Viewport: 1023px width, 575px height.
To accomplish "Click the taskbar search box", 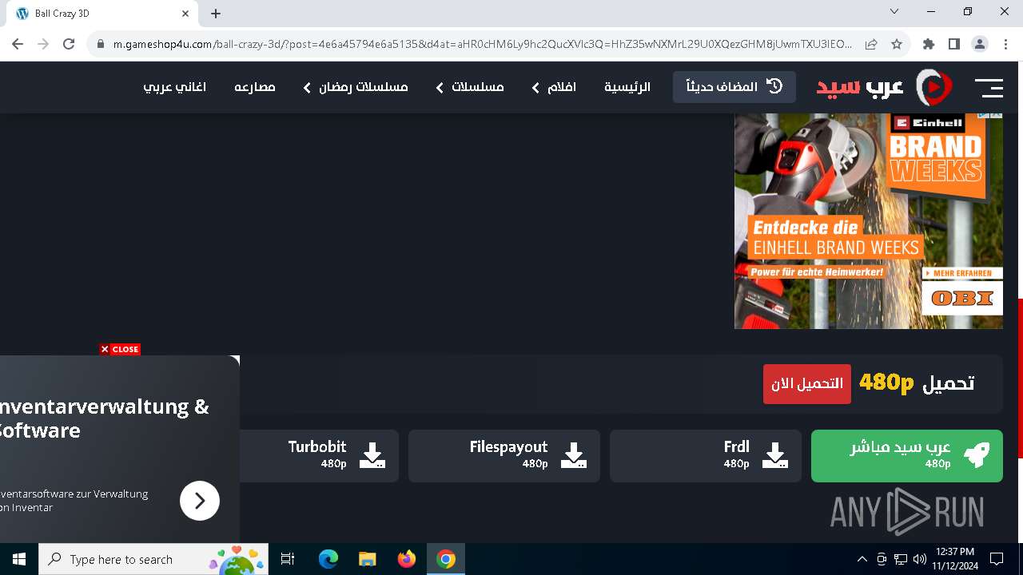I will click(x=154, y=559).
